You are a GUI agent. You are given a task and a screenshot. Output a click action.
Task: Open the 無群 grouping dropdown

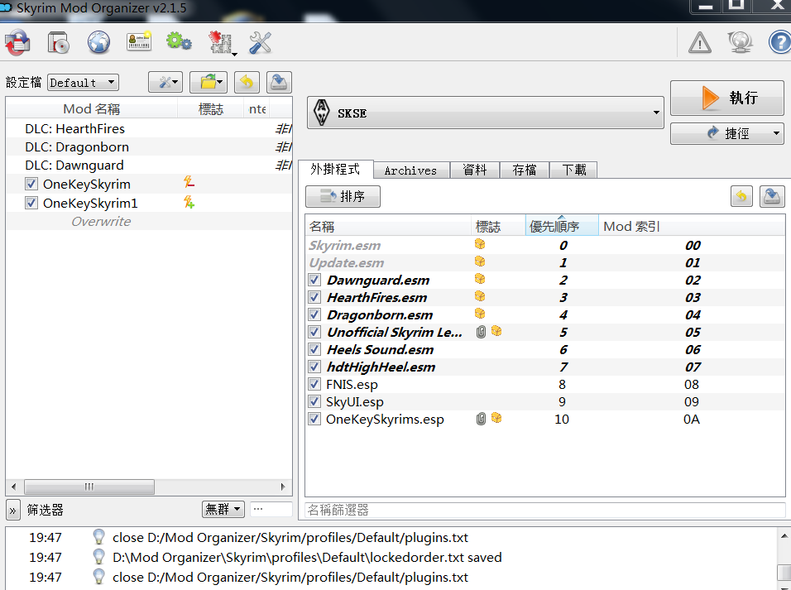pyautogui.click(x=223, y=509)
